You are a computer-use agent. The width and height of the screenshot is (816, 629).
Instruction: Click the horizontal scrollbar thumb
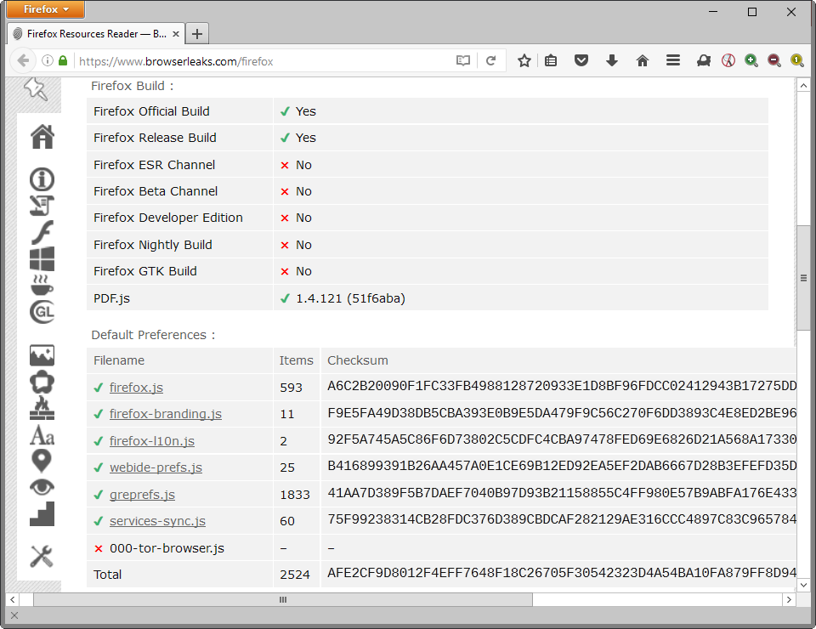[283, 599]
